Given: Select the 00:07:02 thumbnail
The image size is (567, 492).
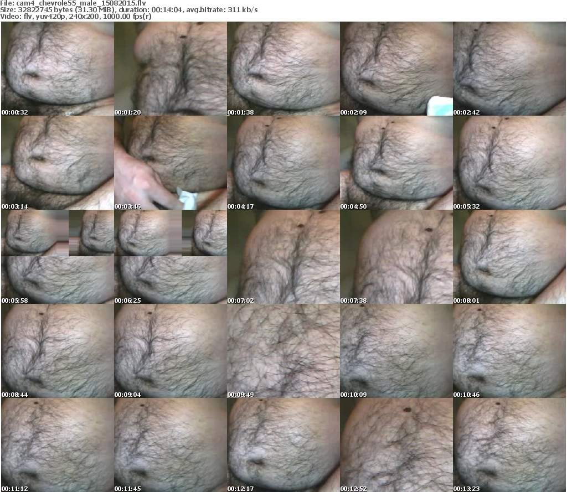Looking at the screenshot, I should (283, 257).
